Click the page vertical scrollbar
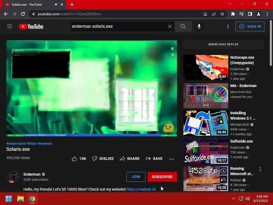Viewport: 273px width, 205px height. click(271, 43)
